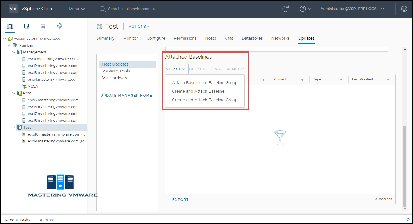Open the Storage inventory view icon

pyautogui.click(x=43, y=27)
